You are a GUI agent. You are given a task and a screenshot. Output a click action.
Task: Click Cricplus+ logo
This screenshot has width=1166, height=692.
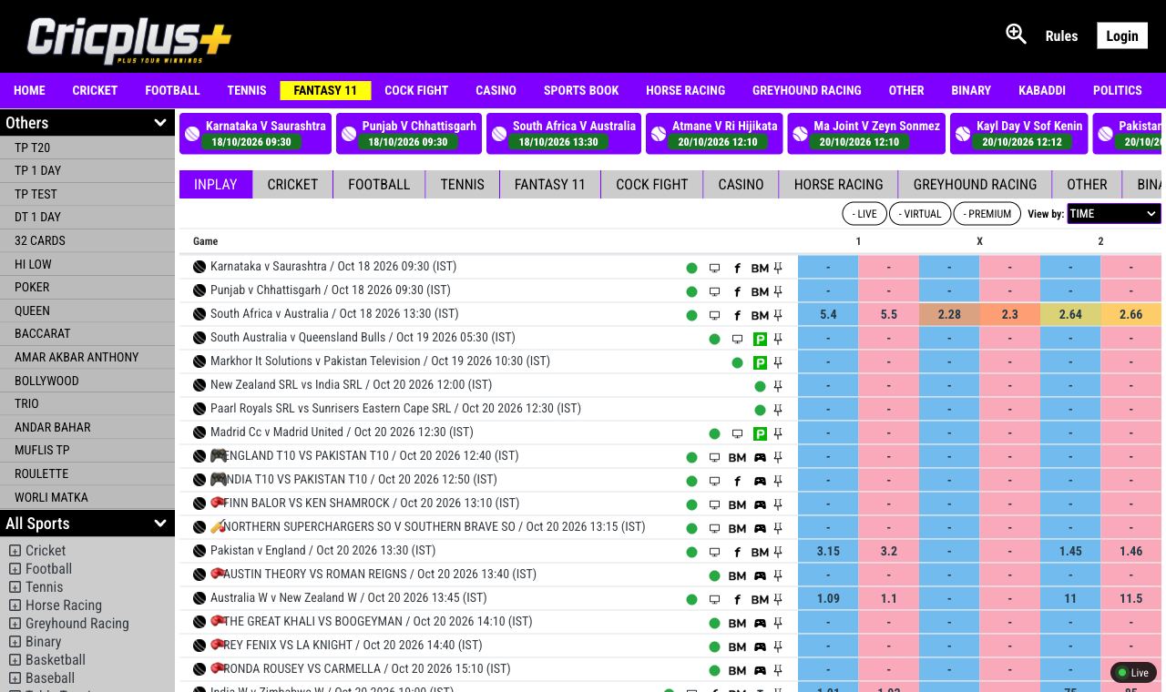tap(129, 41)
